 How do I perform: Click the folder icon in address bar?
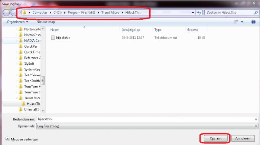pos(25,12)
